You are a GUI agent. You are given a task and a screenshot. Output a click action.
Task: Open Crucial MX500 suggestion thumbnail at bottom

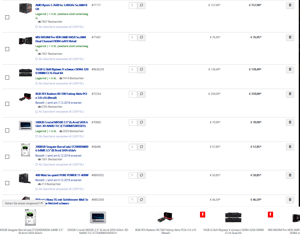(x=98, y=217)
